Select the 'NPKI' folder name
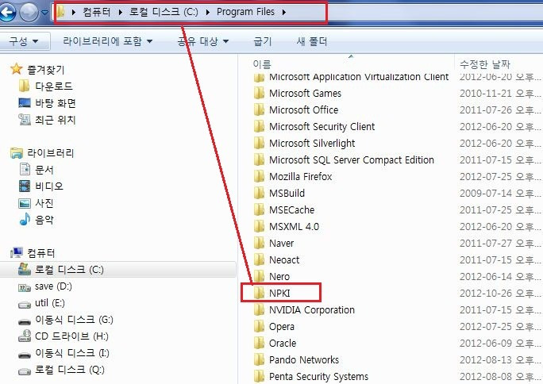Screen dimensions: 543x384 click(279, 294)
